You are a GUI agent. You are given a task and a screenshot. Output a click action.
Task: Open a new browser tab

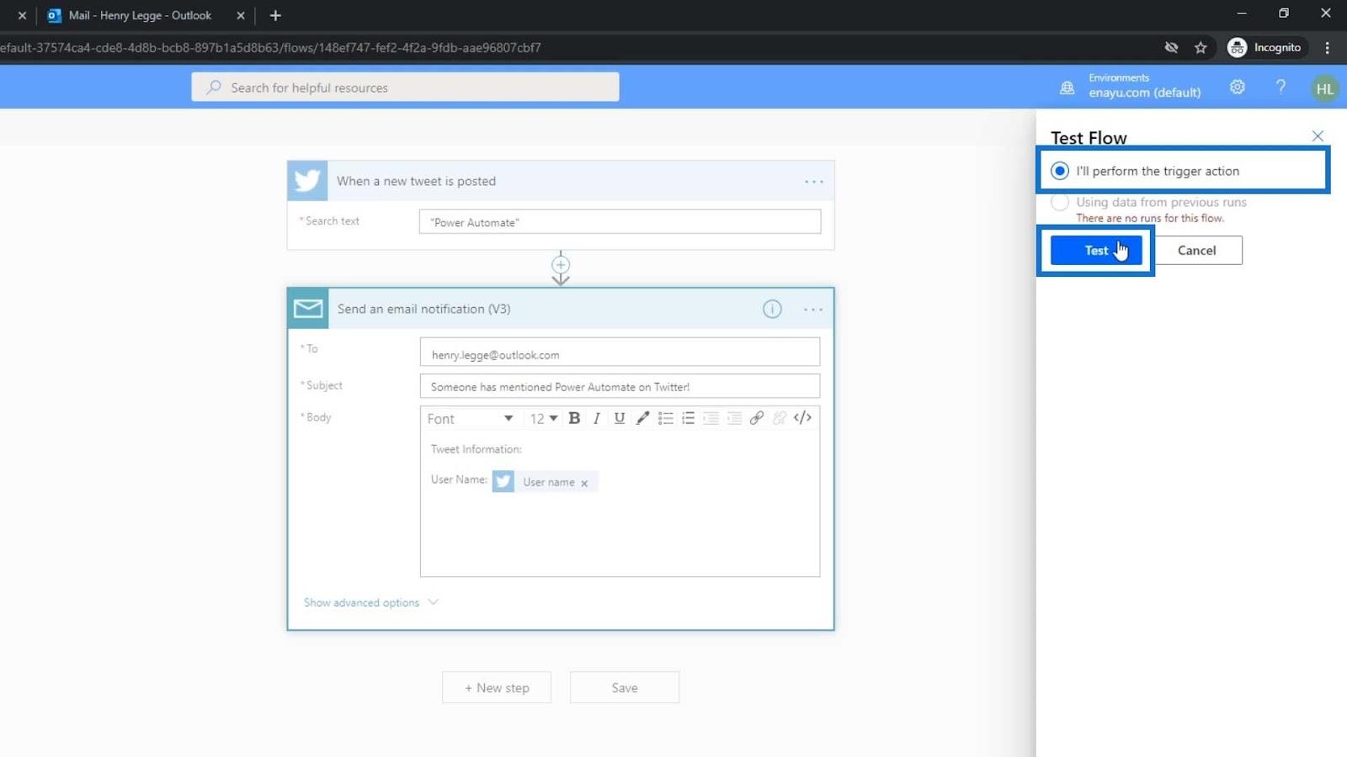275,15
